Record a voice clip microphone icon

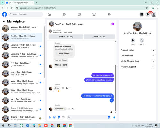click(50, 117)
